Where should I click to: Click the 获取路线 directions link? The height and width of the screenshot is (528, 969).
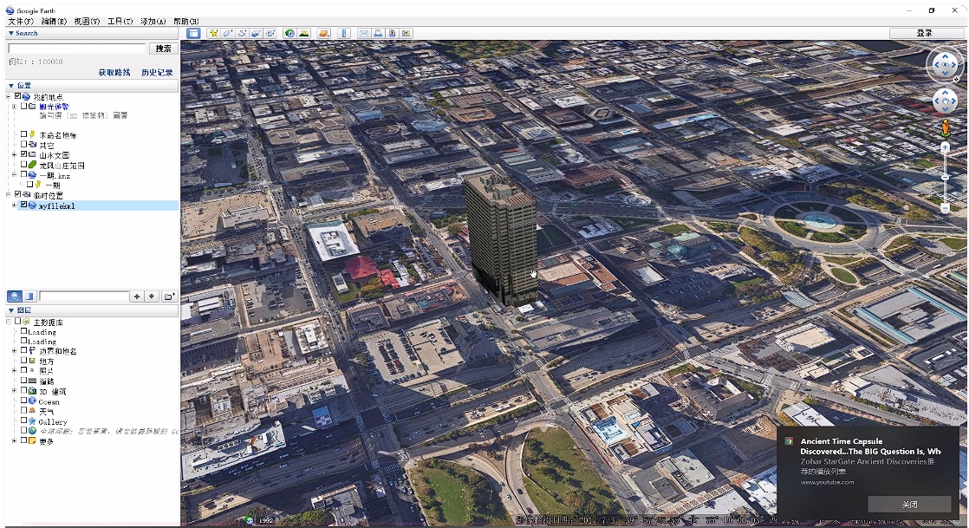click(114, 73)
